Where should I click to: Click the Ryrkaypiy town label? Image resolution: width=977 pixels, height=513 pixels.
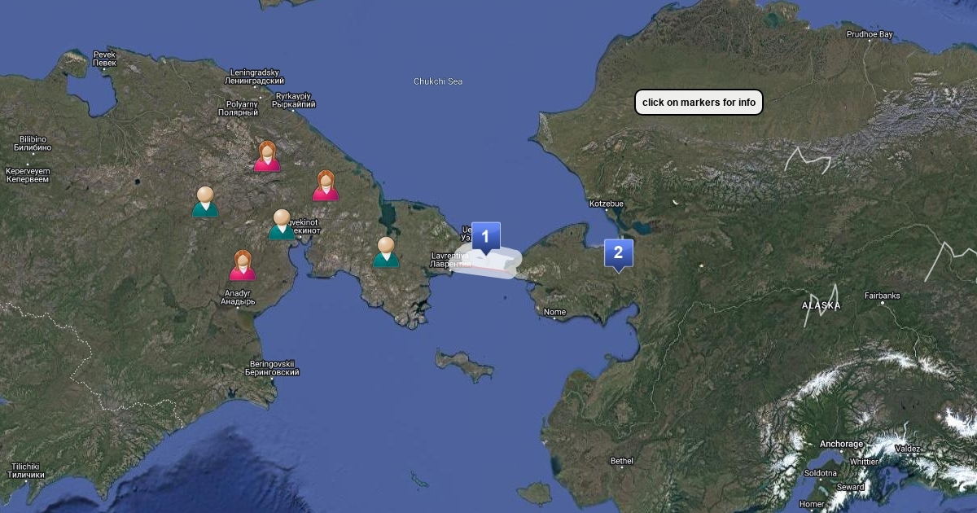point(293,100)
